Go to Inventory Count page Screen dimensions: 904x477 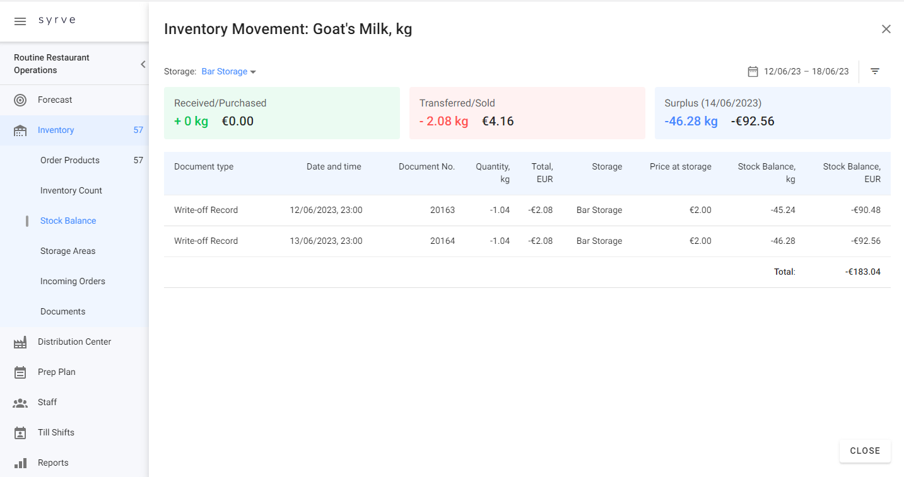point(71,191)
